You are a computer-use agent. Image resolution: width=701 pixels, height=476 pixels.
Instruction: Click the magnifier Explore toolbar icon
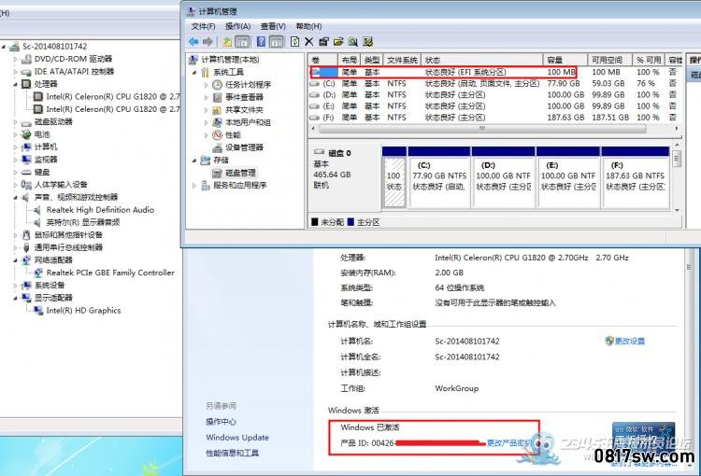point(353,42)
